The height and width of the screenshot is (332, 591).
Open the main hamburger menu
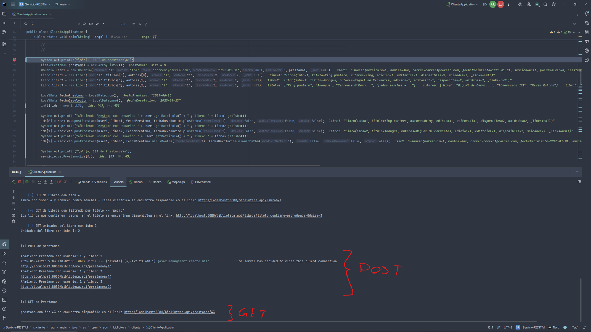(x=13, y=4)
